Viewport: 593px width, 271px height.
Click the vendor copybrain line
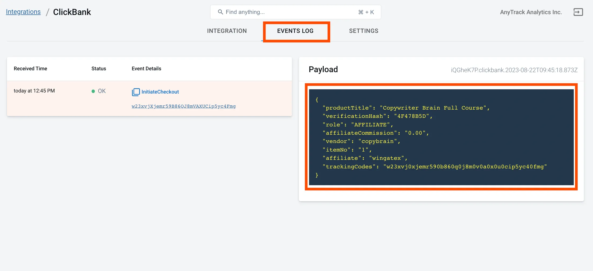coord(361,141)
